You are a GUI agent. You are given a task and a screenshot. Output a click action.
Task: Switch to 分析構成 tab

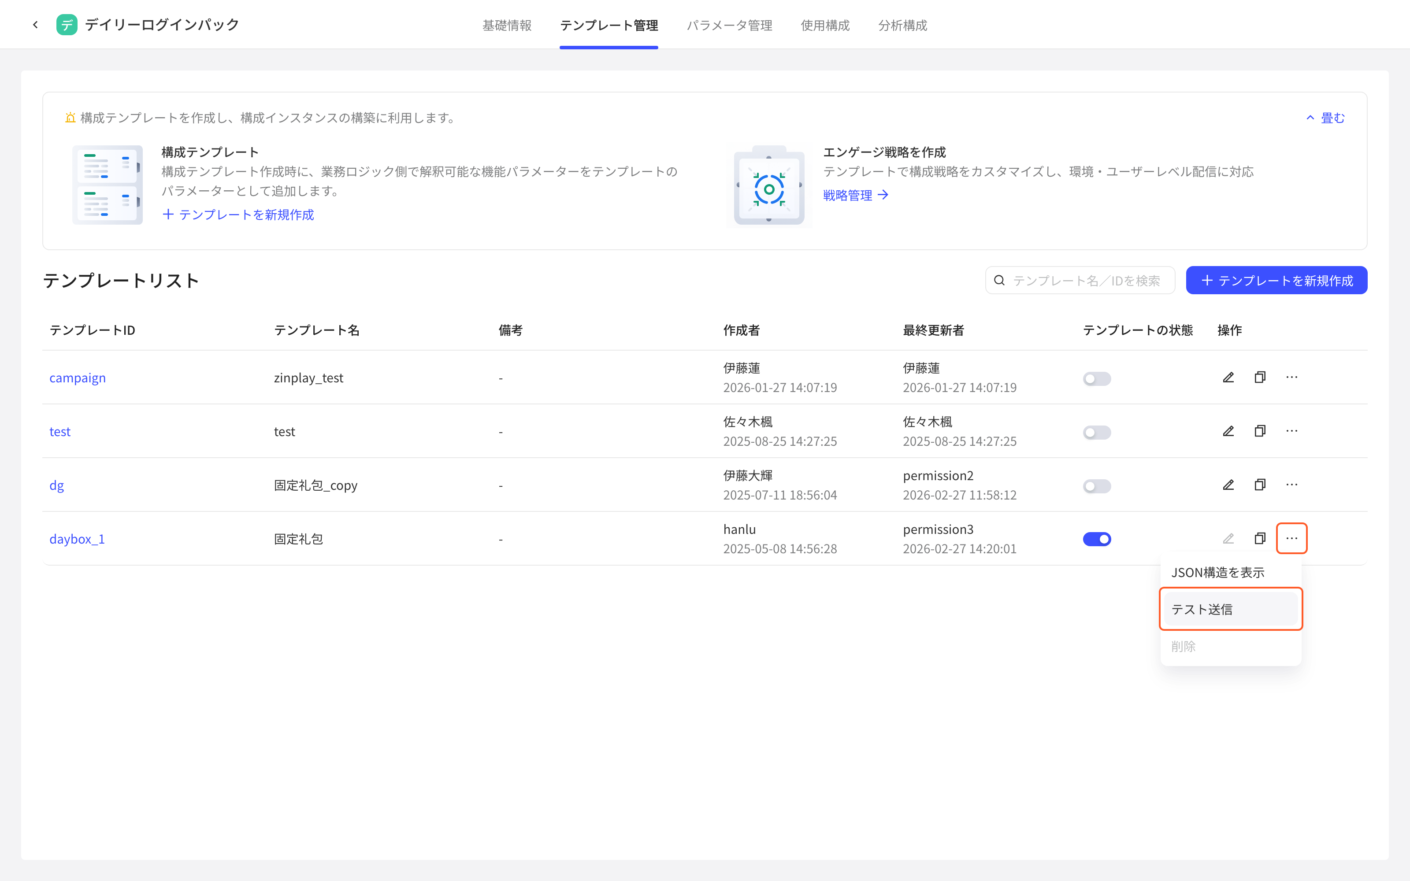[x=902, y=25]
